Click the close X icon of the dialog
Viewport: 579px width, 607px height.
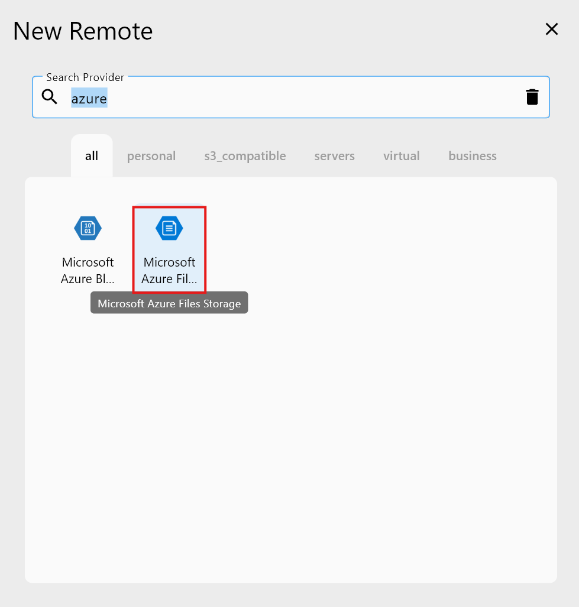point(551,29)
